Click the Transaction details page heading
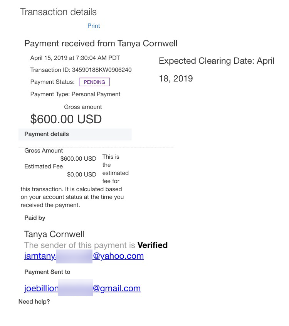Viewport: 289px width, 326px height. point(58,12)
